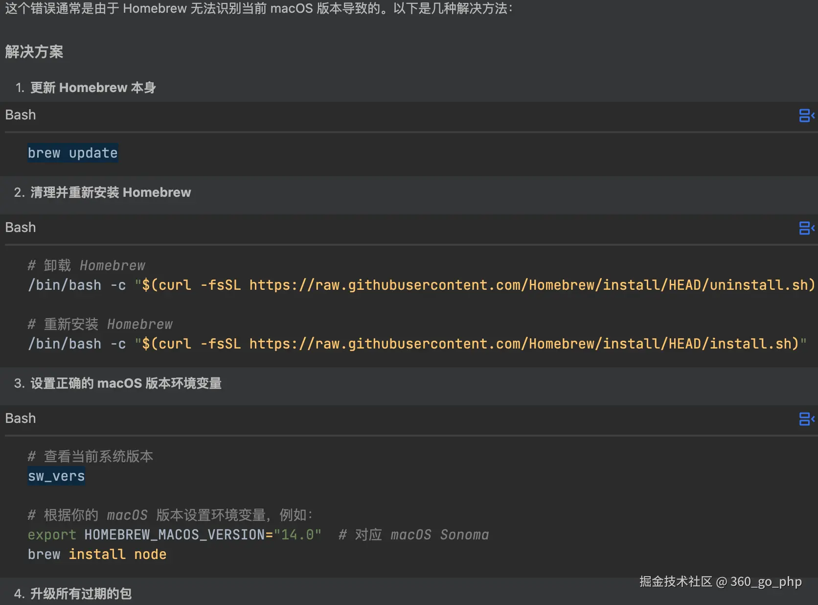The width and height of the screenshot is (818, 605).
Task: Click the export HOMEBREW_MACOS_VERSION line
Action: coord(174,535)
